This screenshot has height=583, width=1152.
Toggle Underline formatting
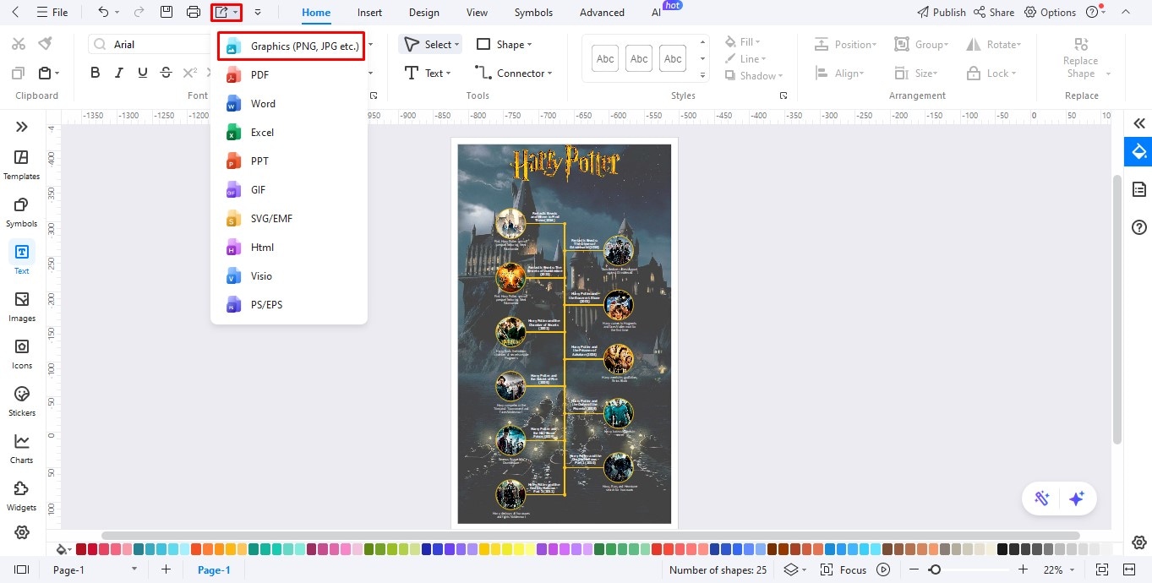pyautogui.click(x=142, y=74)
